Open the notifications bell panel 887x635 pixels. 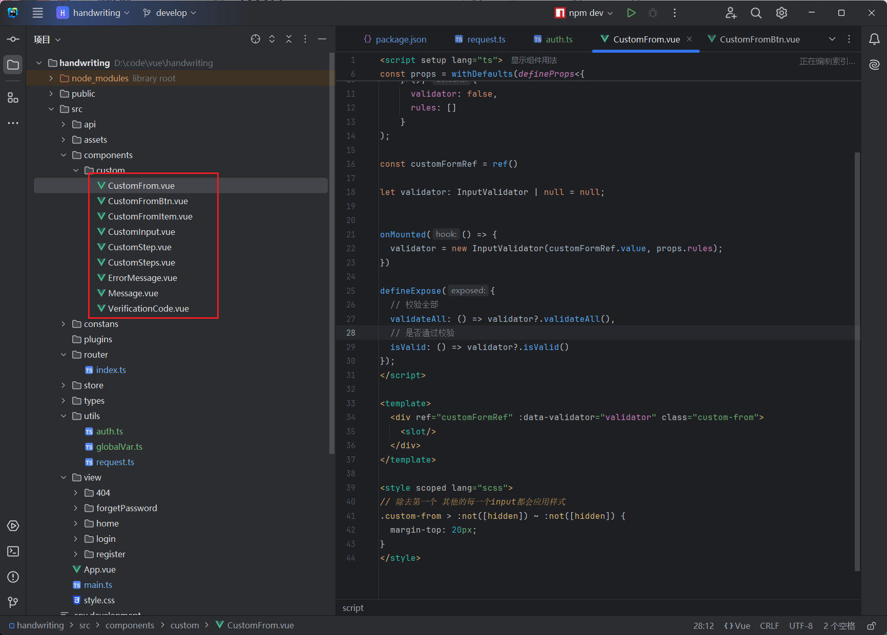874,39
